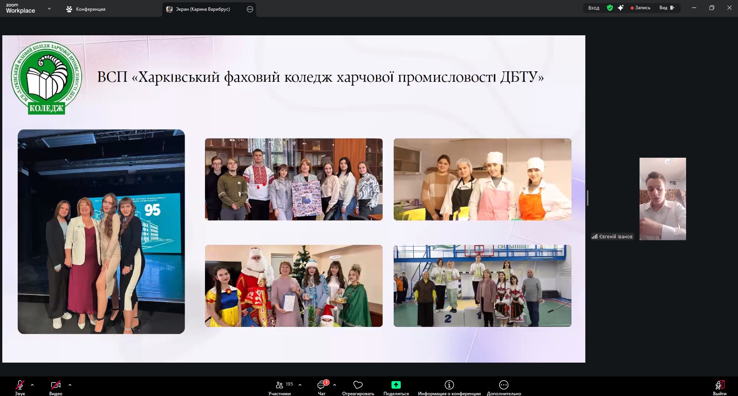Expand the participants options chevron
The image size is (738, 396).
tap(300, 384)
